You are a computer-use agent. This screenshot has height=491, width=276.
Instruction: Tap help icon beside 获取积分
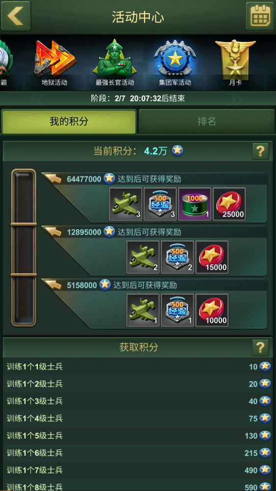pyautogui.click(x=260, y=348)
